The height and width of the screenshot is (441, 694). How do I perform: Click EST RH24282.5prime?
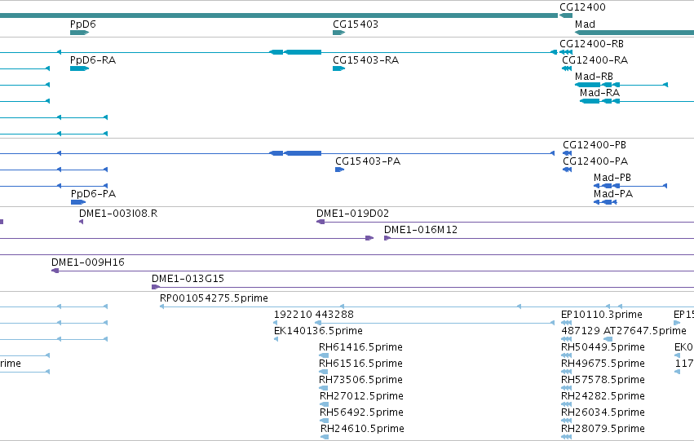click(603, 396)
